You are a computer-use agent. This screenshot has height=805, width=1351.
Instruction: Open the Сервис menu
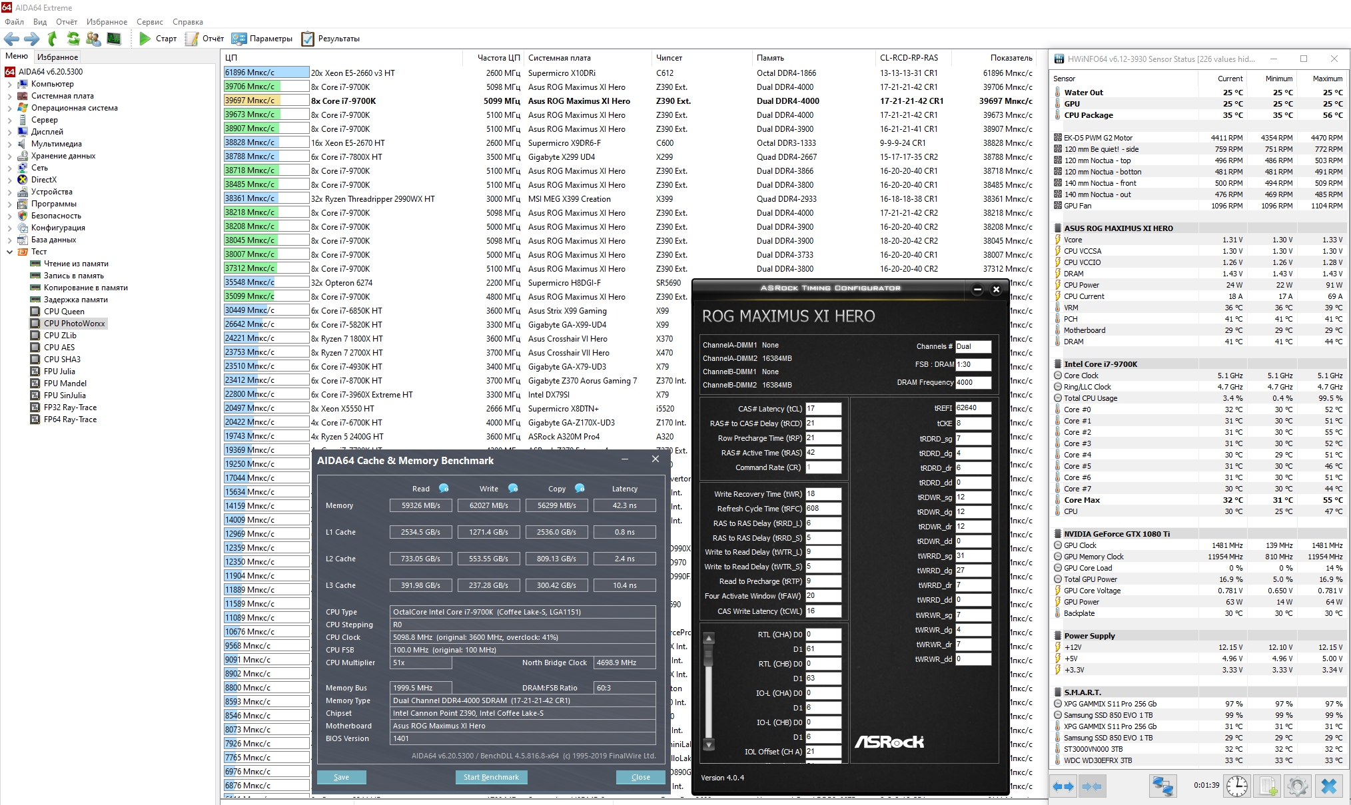pyautogui.click(x=149, y=22)
